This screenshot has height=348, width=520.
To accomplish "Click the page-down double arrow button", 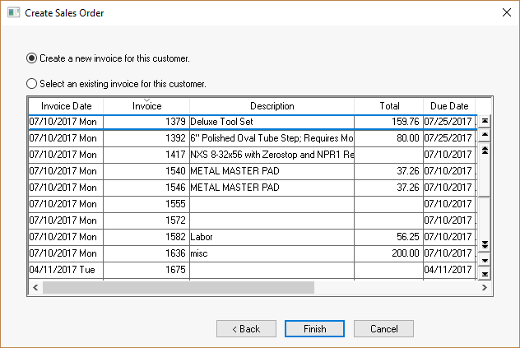I will (x=485, y=244).
